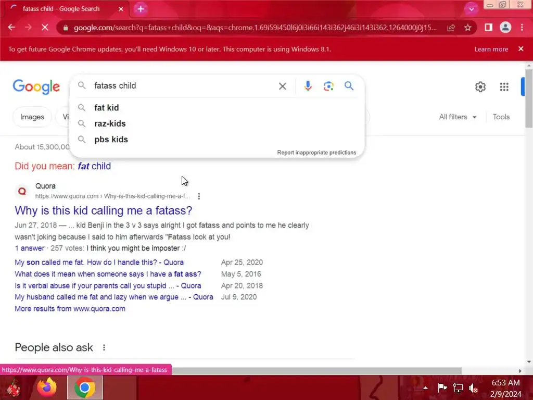
Task: Bookmark this page with the star icon
Action: pos(468,28)
